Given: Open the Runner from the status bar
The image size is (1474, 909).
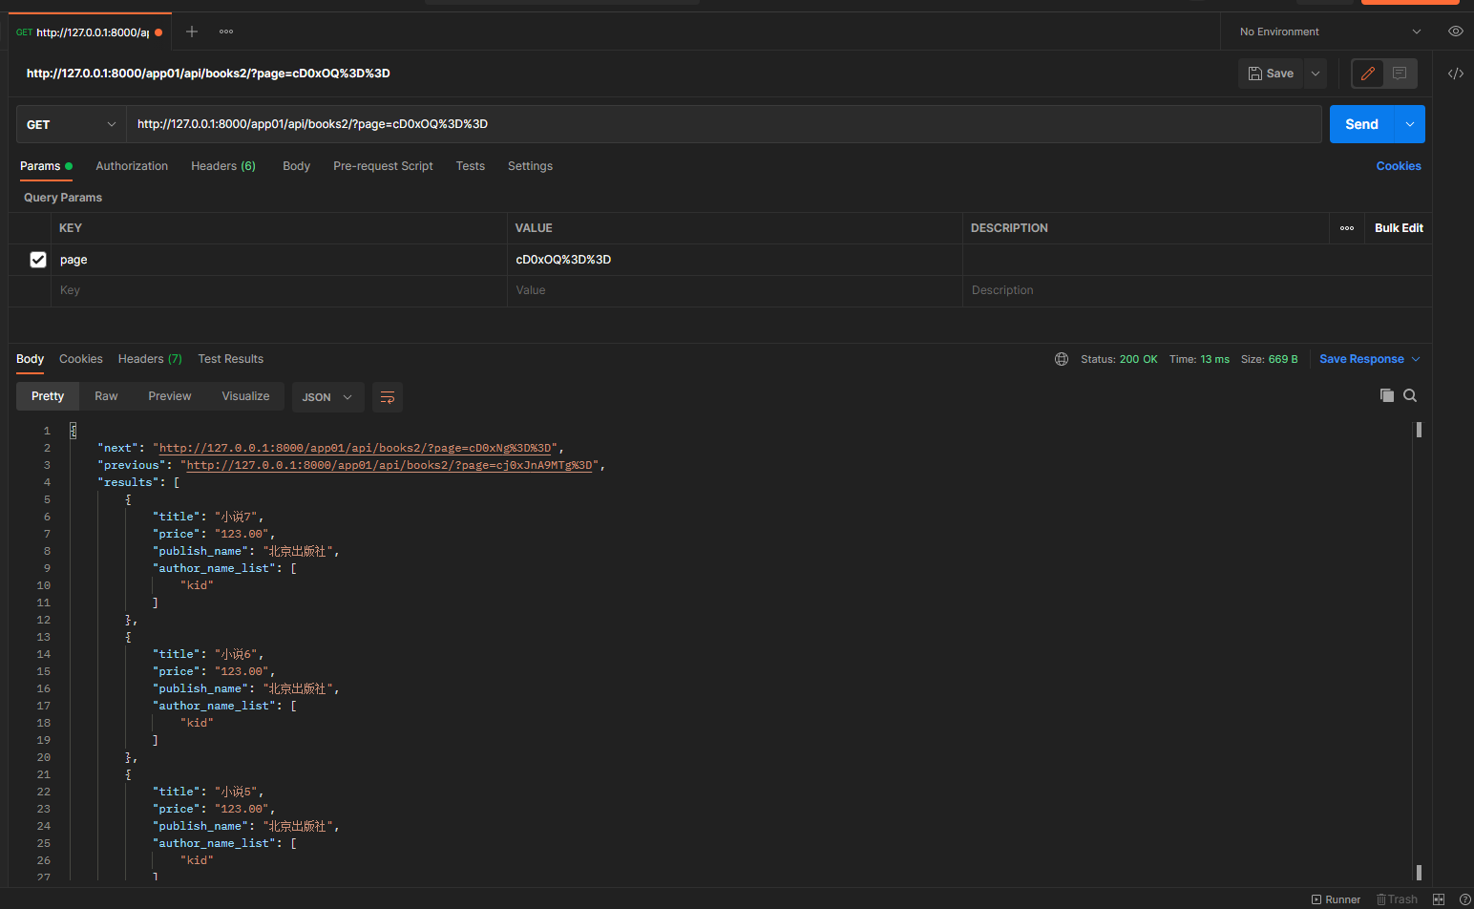Looking at the screenshot, I should tap(1336, 899).
